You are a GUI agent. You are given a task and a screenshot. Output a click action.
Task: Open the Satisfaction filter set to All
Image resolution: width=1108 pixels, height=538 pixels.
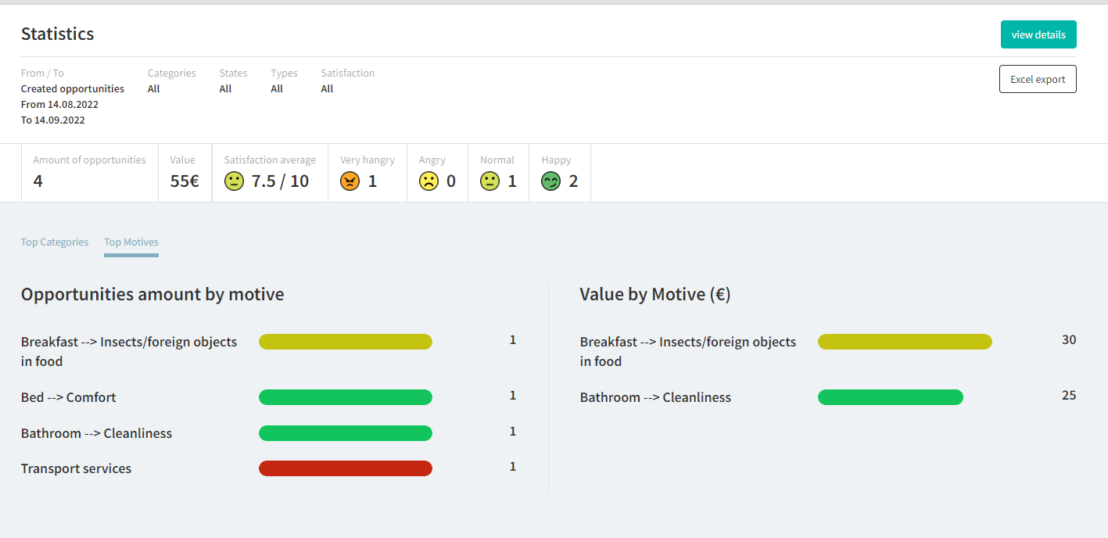(327, 88)
